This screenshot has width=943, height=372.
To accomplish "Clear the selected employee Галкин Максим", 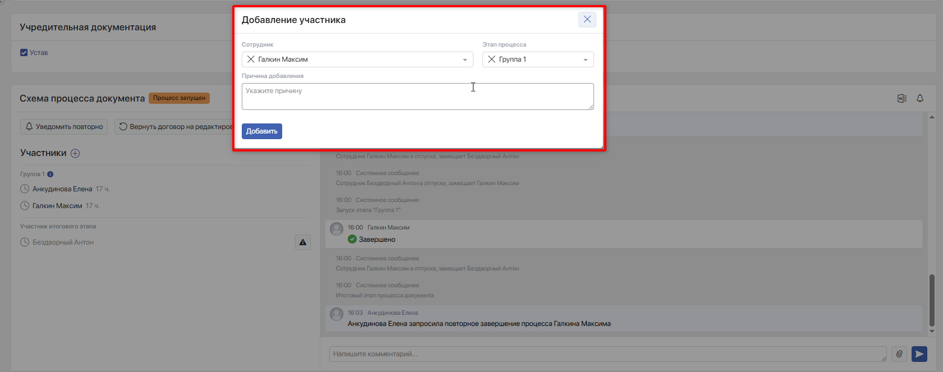I will click(251, 59).
